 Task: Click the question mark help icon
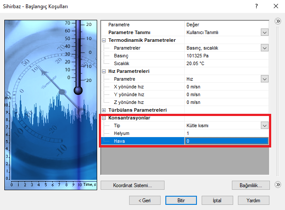coord(256,6)
